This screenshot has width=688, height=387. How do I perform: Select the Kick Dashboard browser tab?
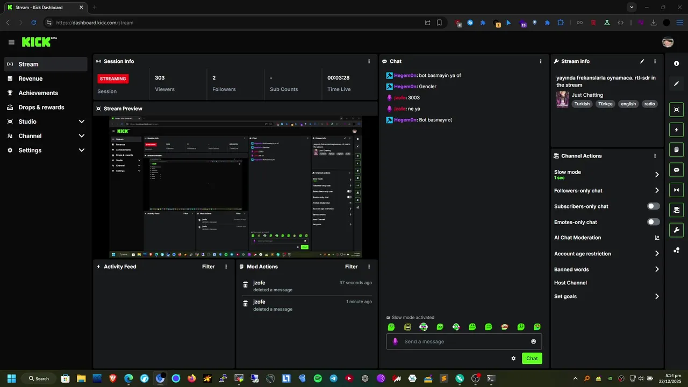point(44,7)
